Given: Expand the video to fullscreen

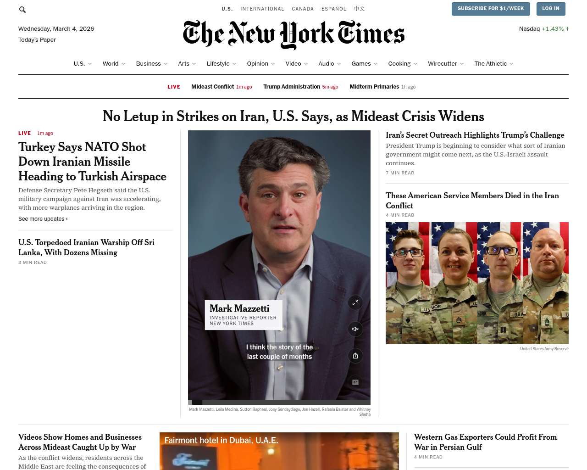Looking at the screenshot, I should 355,302.
